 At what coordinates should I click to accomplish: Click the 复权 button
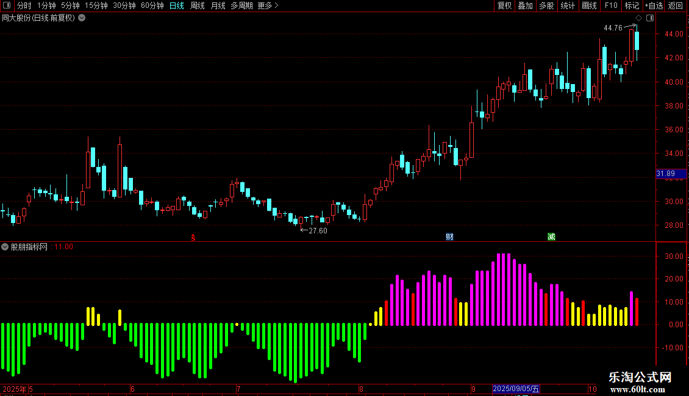[504, 5]
